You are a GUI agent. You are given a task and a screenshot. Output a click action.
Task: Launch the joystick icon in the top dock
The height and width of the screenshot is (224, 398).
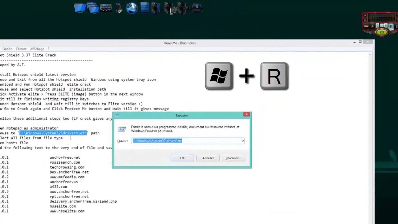point(119,8)
